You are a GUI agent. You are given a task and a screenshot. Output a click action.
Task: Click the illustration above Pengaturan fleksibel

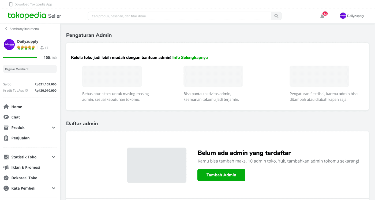click(319, 76)
